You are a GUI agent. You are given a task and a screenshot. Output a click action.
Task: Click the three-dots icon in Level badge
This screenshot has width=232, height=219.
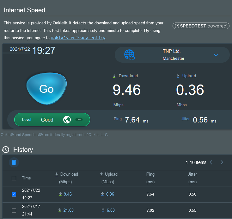point(79,120)
